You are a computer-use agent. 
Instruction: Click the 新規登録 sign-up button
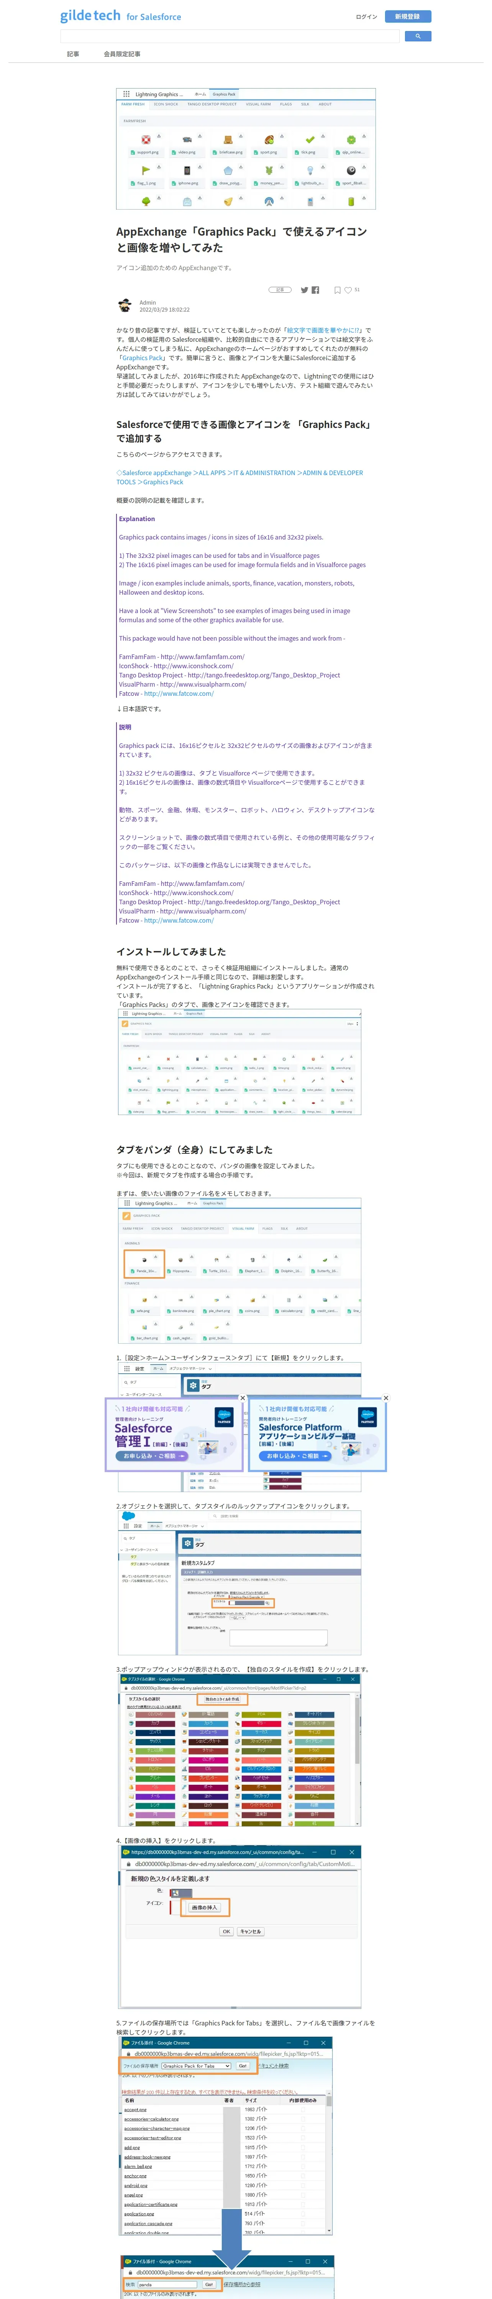[408, 16]
